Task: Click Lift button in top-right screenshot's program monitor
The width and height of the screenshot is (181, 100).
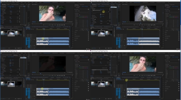Action: (148, 25)
